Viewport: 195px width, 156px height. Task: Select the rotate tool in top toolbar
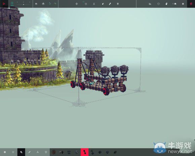[86, 4]
